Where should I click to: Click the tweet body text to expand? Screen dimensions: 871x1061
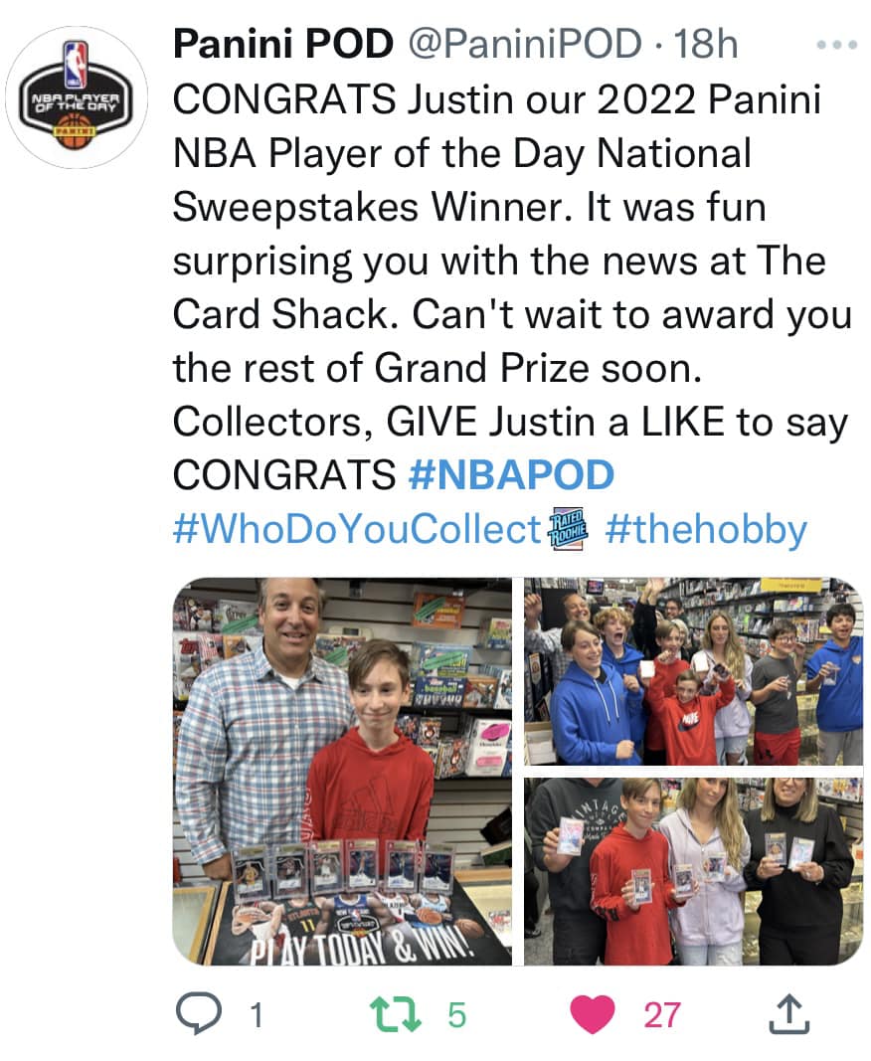(512, 287)
